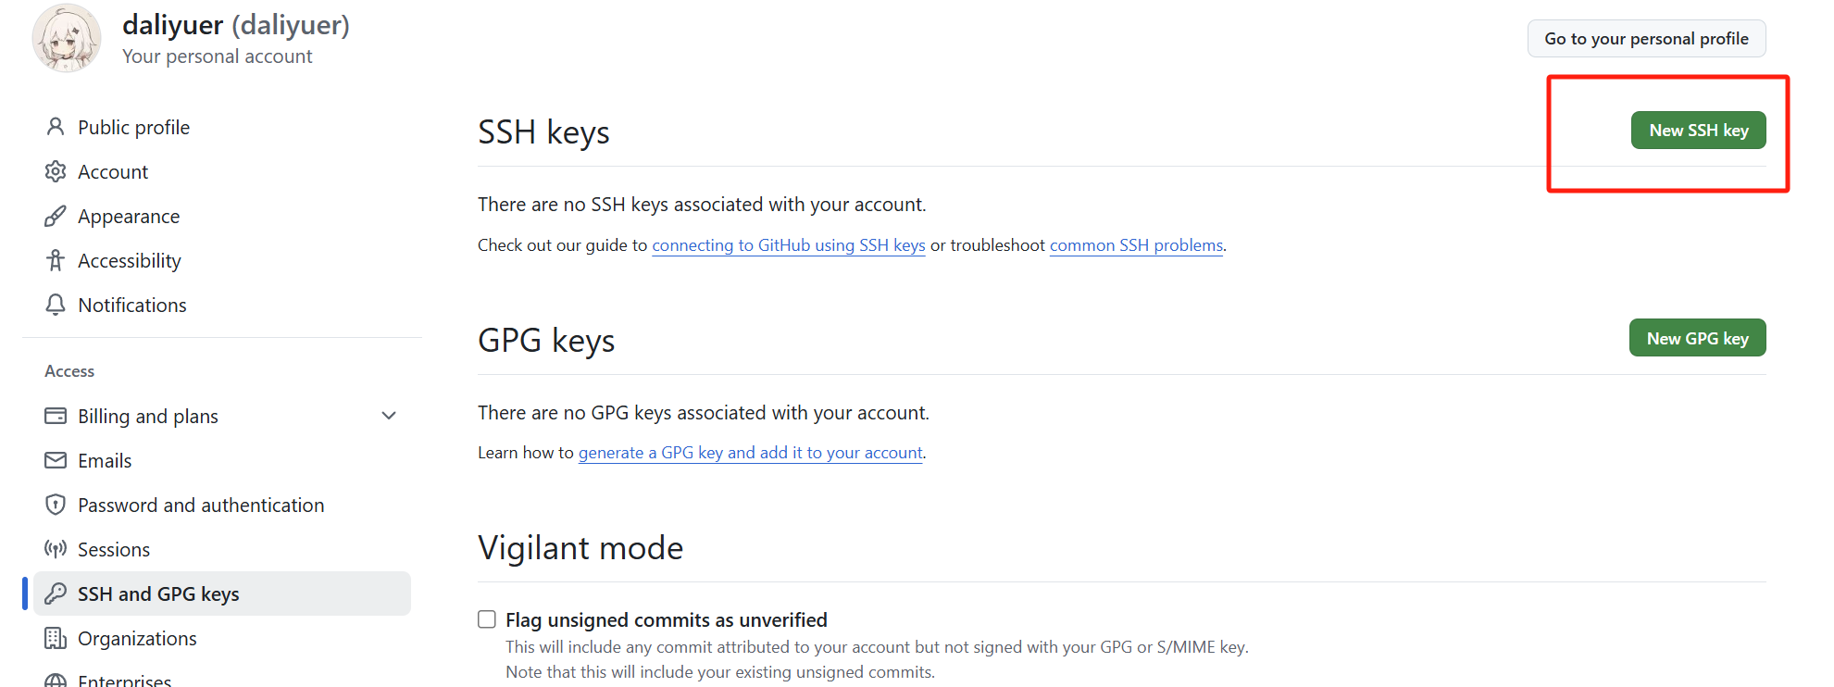Viewport: 1834px width, 687px height.
Task: Click the broadcast icon beside Sessions
Action: coord(56,549)
